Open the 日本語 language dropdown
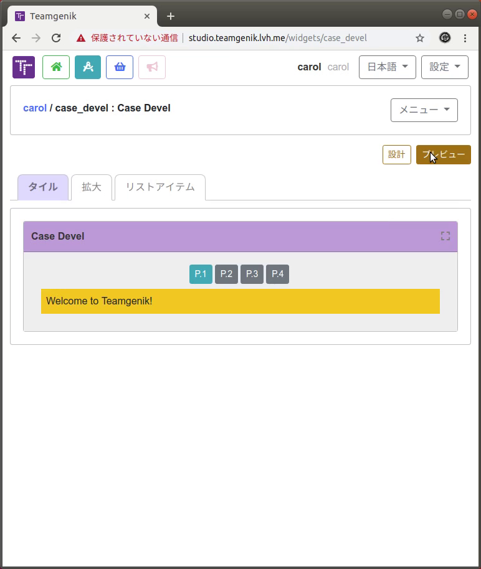Screen dimensions: 481x569 click(388, 67)
